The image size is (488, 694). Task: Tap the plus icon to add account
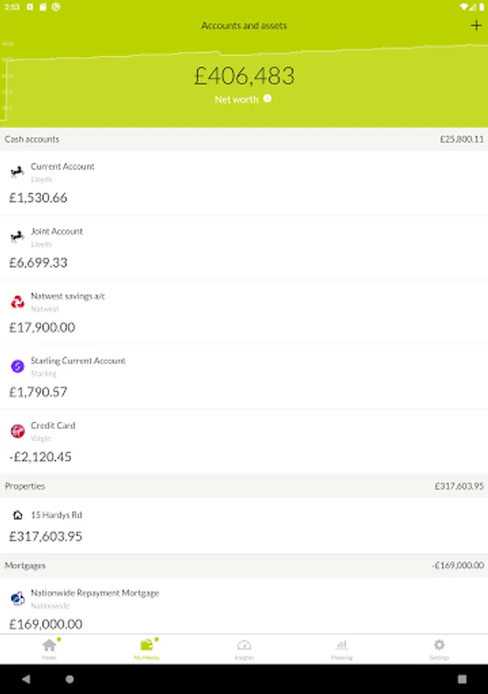(476, 25)
